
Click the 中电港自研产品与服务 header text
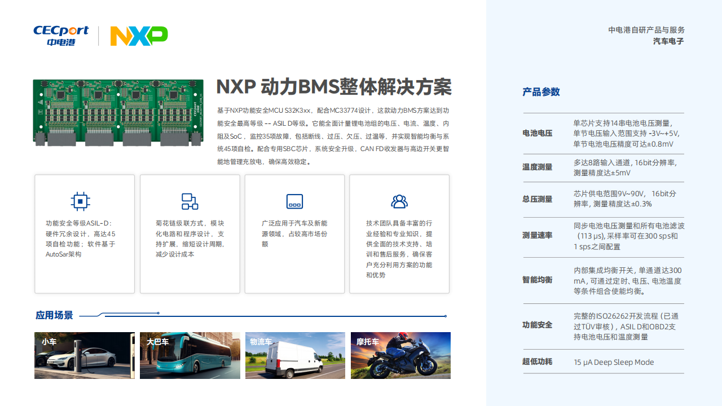(x=646, y=30)
